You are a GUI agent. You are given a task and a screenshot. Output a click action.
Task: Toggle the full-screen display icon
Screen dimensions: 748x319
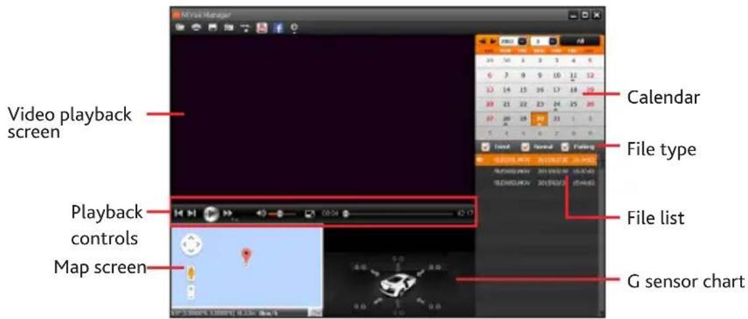(x=310, y=214)
